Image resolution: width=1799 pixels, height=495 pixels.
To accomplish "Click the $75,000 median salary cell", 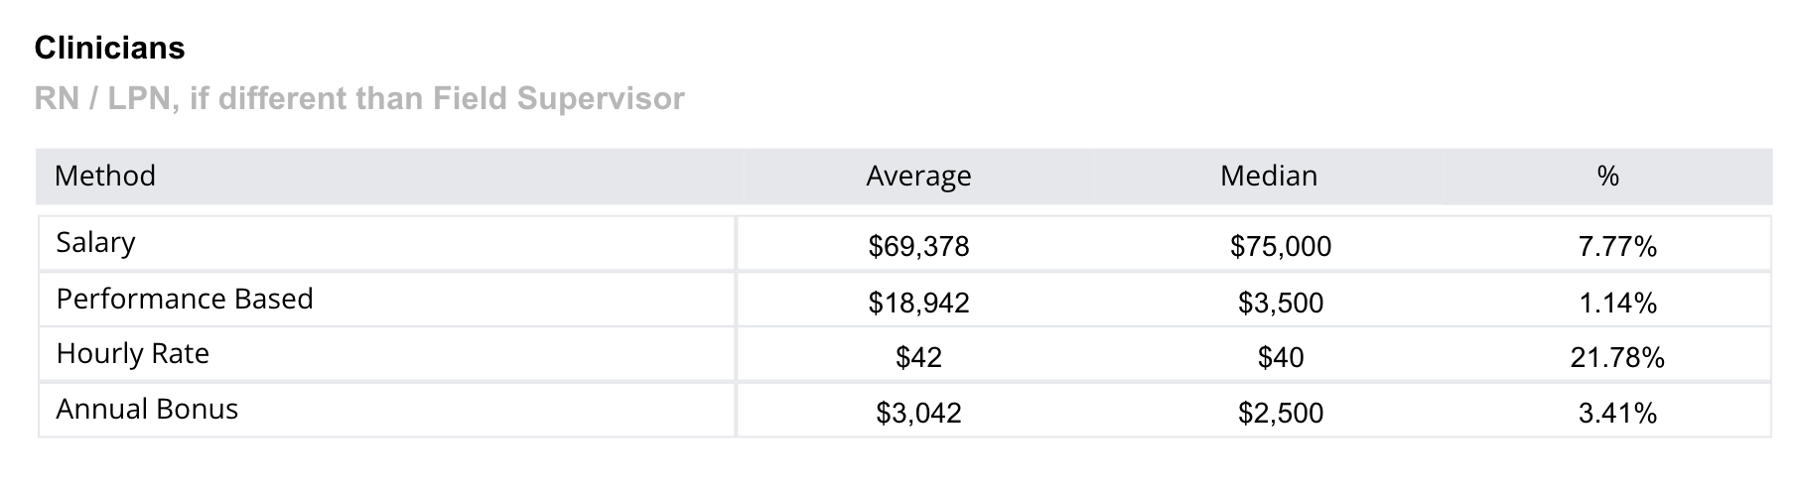I will click(x=1281, y=247).
